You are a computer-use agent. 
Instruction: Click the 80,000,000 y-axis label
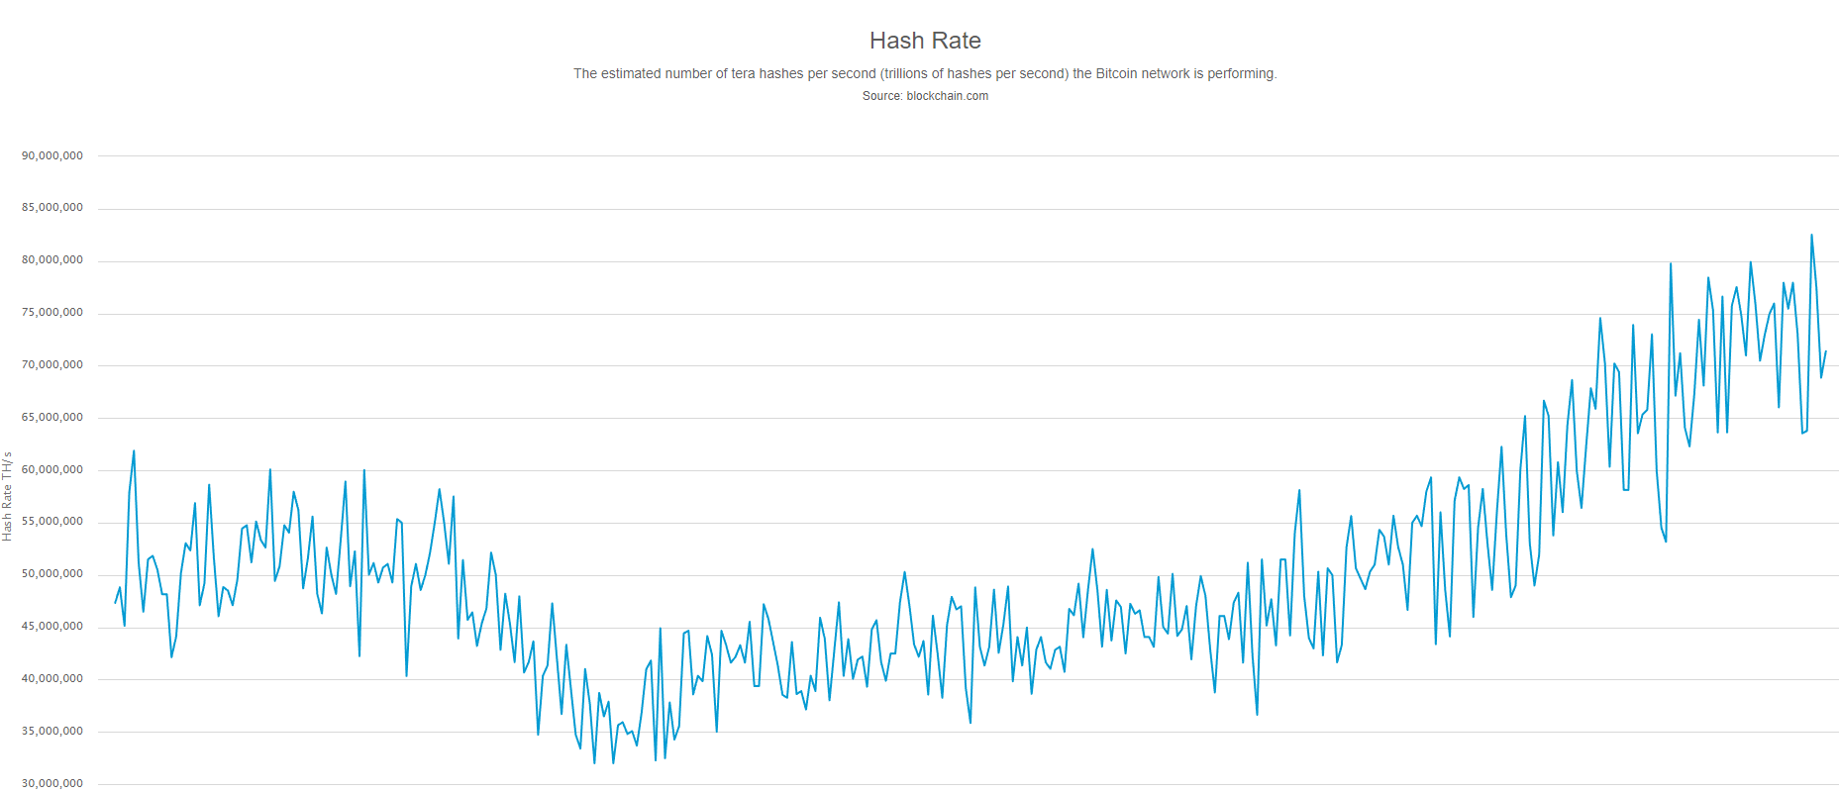click(52, 260)
